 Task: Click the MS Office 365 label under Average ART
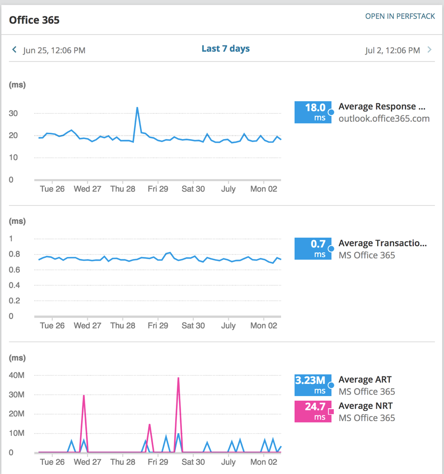pos(367,391)
